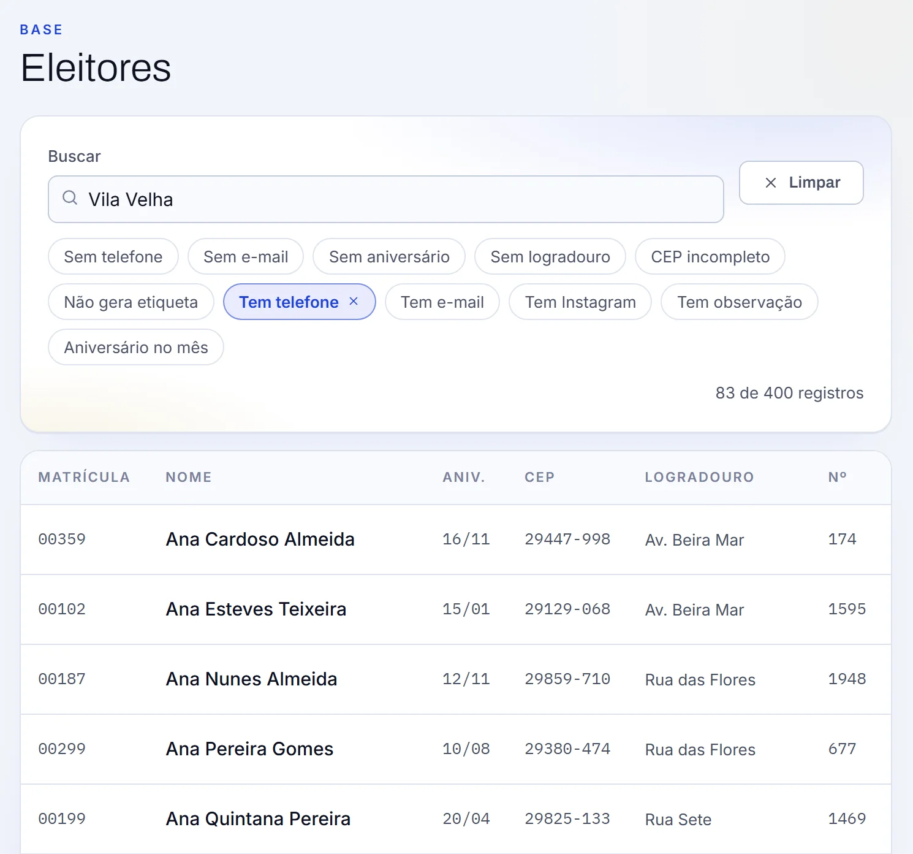Click the LOGRADOURO column header

[699, 477]
